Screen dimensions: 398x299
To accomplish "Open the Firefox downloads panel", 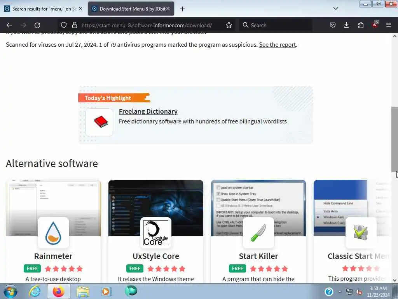I will (x=346, y=25).
